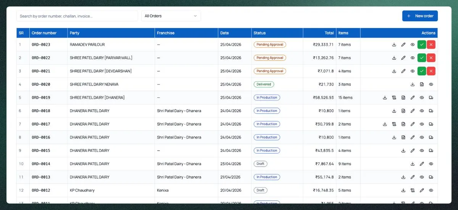View order ORD-0023 details eye icon
The width and height of the screenshot is (458, 210).
[413, 45]
